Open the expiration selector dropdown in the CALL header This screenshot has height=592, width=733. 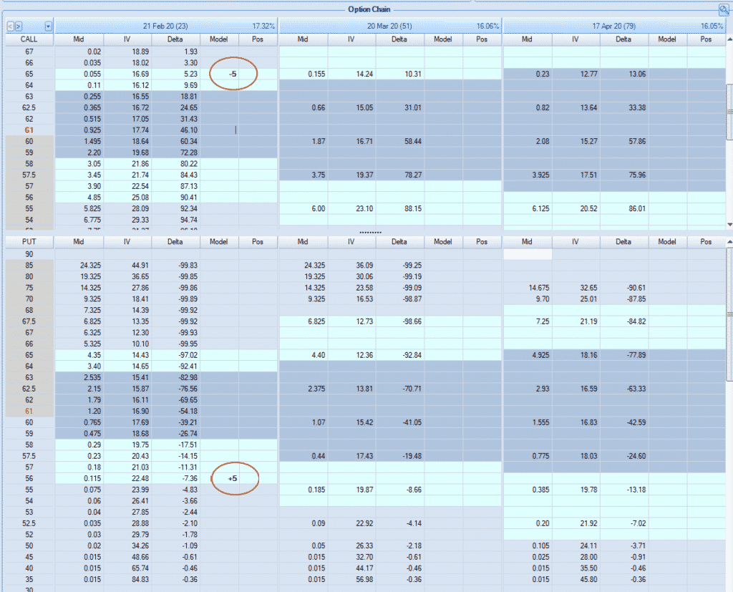pos(48,26)
